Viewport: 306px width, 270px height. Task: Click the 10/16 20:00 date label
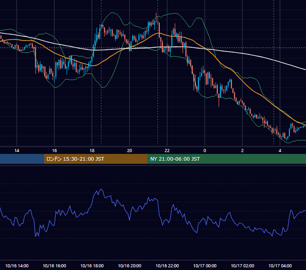pos(130,265)
